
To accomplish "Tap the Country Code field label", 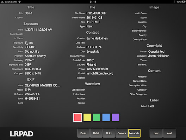I will (139, 40).
